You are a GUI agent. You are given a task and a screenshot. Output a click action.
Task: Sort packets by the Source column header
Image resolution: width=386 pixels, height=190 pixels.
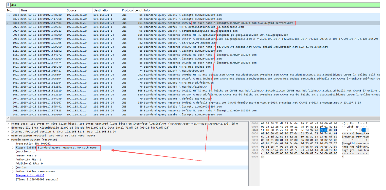pyautogui.click(x=72, y=10)
